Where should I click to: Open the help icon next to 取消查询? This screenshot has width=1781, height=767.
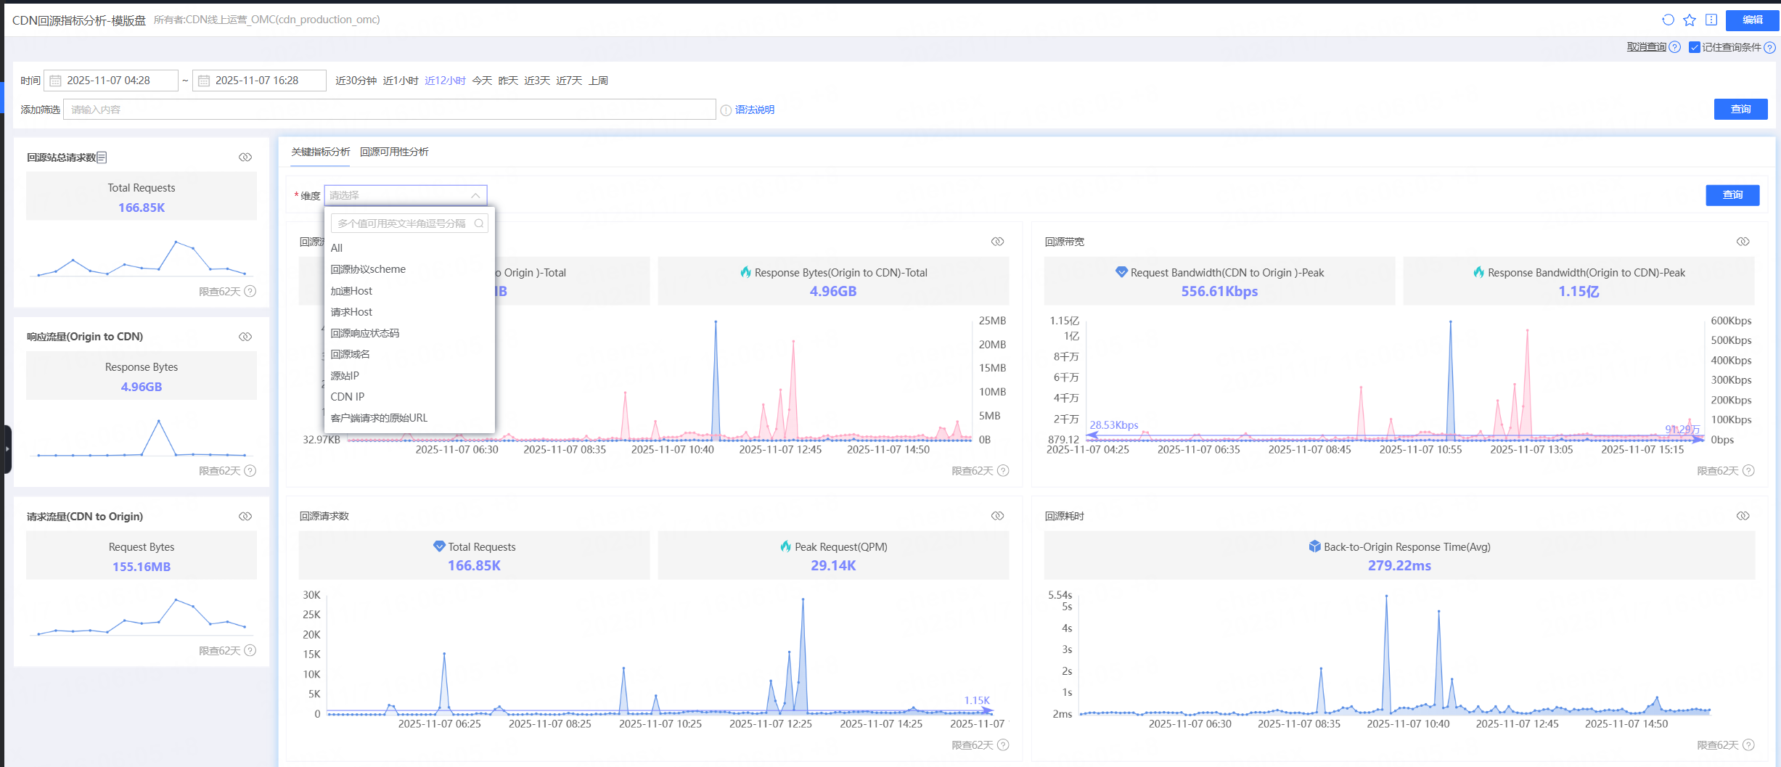1676,46
